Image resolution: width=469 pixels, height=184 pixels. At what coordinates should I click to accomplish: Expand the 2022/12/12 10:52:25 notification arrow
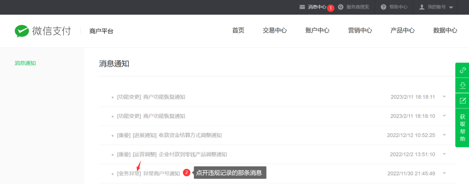[444, 135]
